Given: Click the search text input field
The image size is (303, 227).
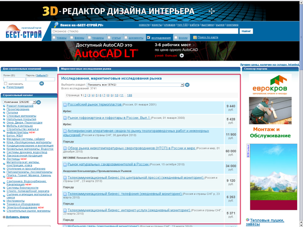Looking at the screenshot, I should [145, 31].
